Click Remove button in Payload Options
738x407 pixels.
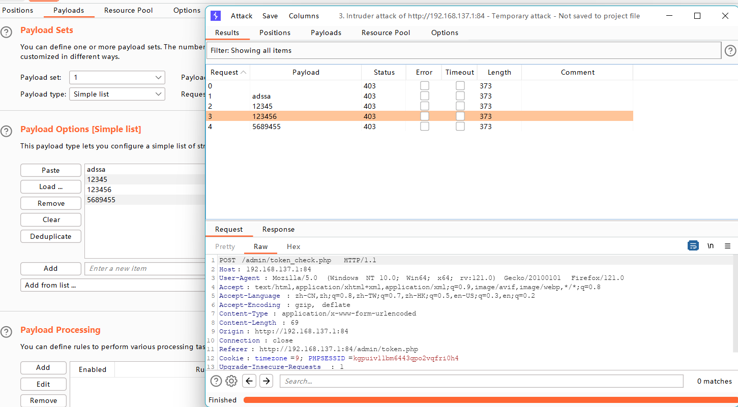pyautogui.click(x=51, y=203)
